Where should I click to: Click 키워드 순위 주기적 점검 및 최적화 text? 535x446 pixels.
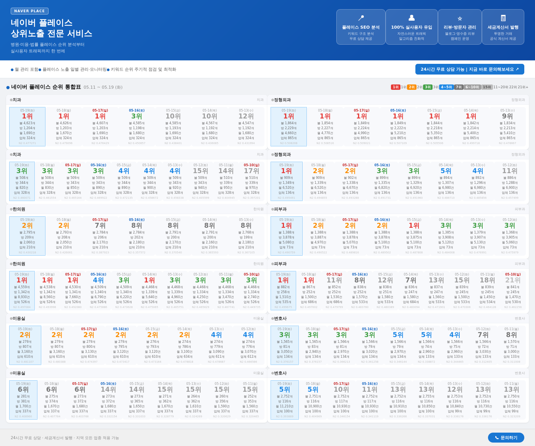click(143, 70)
